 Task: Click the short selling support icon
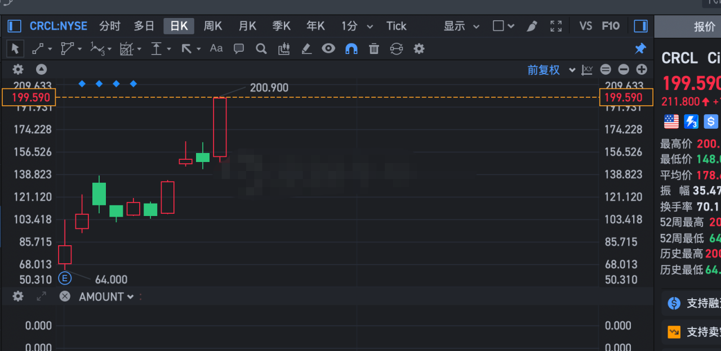(x=674, y=332)
